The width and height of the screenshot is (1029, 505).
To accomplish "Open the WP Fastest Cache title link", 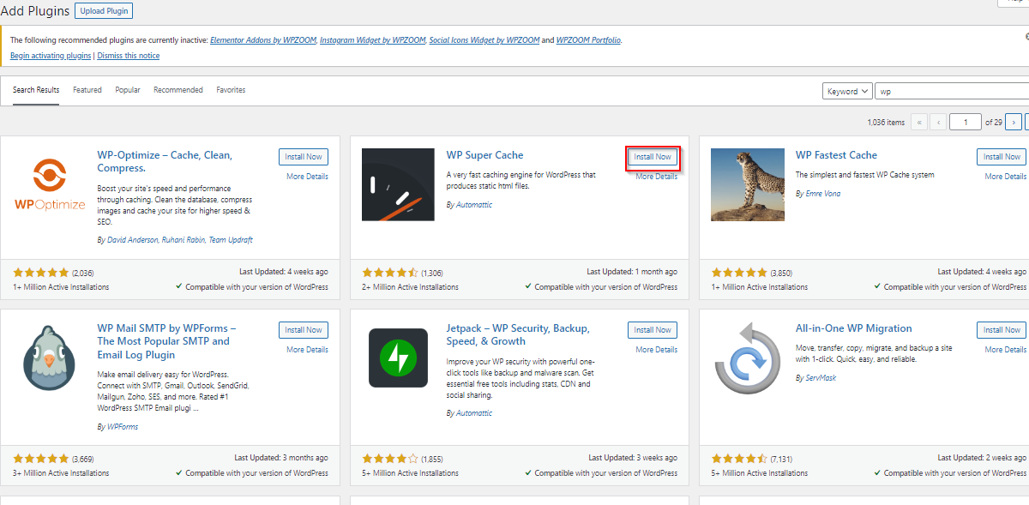I will click(836, 155).
